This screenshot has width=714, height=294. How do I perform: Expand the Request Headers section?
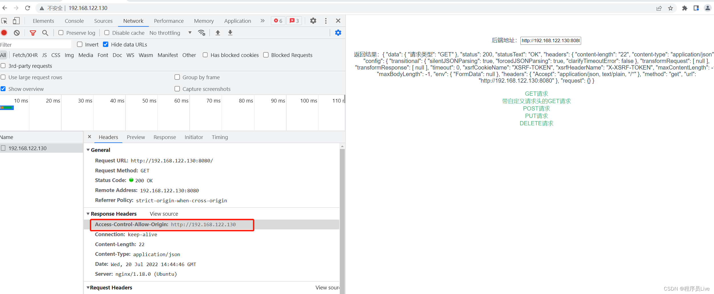[88, 287]
